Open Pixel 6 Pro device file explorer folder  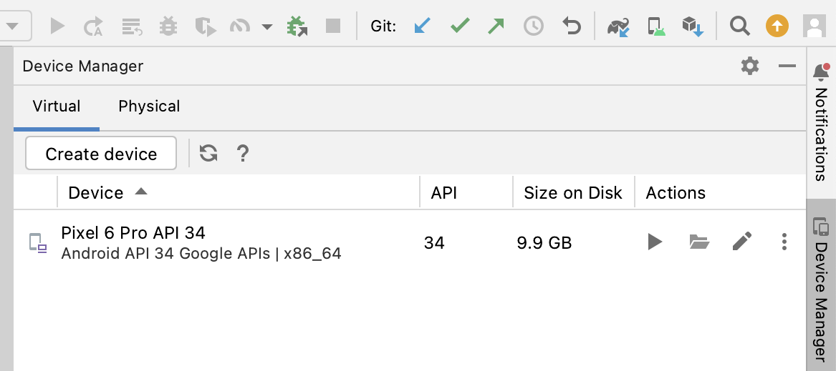pyautogui.click(x=699, y=242)
